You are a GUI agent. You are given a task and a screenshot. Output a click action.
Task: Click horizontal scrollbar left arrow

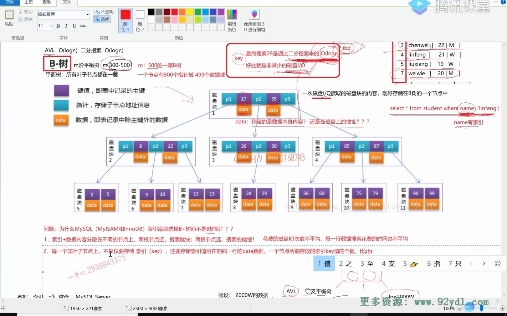(x=3, y=301)
